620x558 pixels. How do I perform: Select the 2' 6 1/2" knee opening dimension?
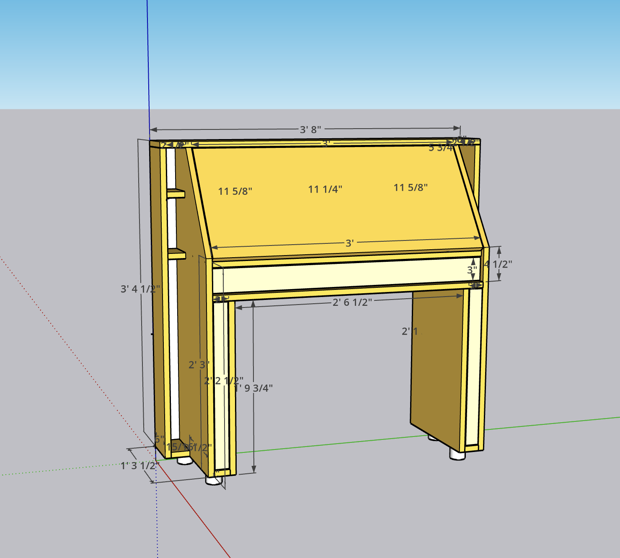pos(352,302)
